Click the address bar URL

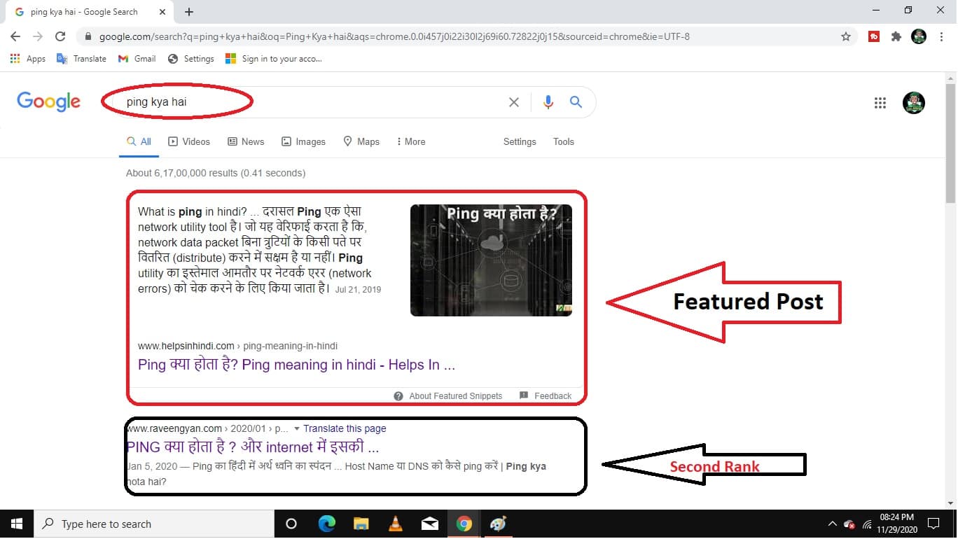394,36
